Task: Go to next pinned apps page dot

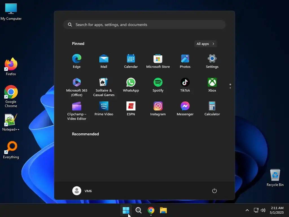Action: 230,88
